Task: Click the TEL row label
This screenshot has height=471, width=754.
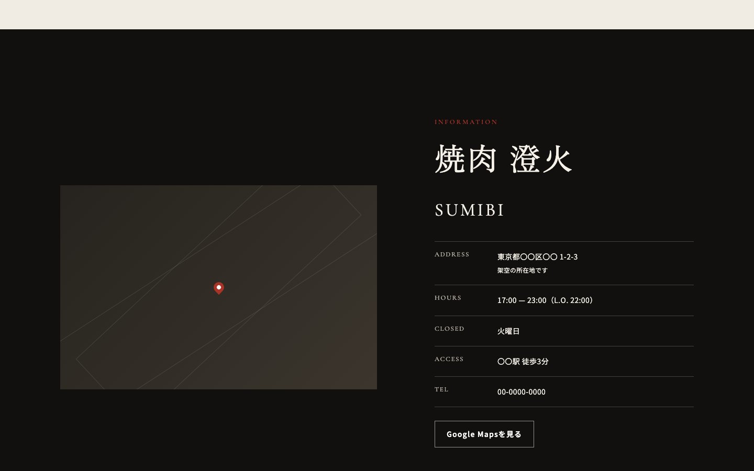Action: coord(441,389)
